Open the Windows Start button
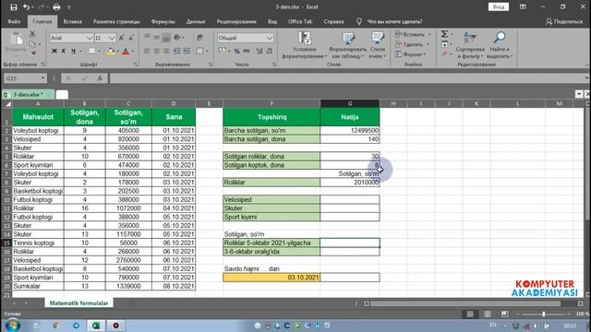 click(12, 326)
